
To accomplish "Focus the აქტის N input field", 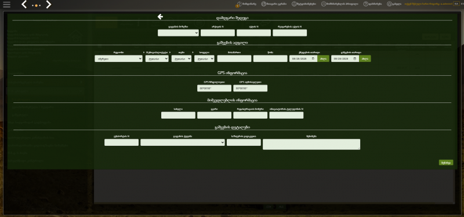I will (253, 33).
